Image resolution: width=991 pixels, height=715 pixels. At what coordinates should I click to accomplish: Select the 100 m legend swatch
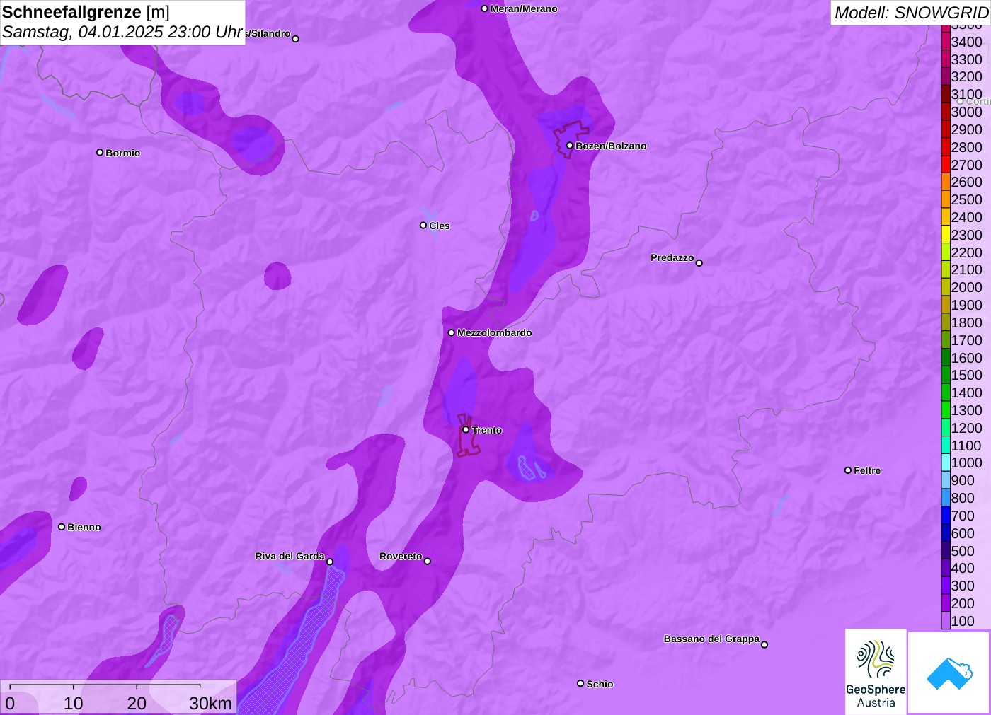946,621
